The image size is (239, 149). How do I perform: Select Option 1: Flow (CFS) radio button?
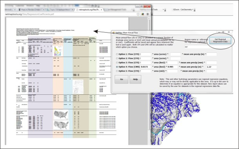(117, 54)
